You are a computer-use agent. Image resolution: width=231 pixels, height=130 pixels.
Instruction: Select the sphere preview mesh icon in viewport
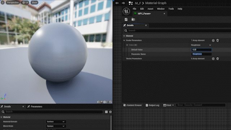pyautogui.click(x=101, y=102)
